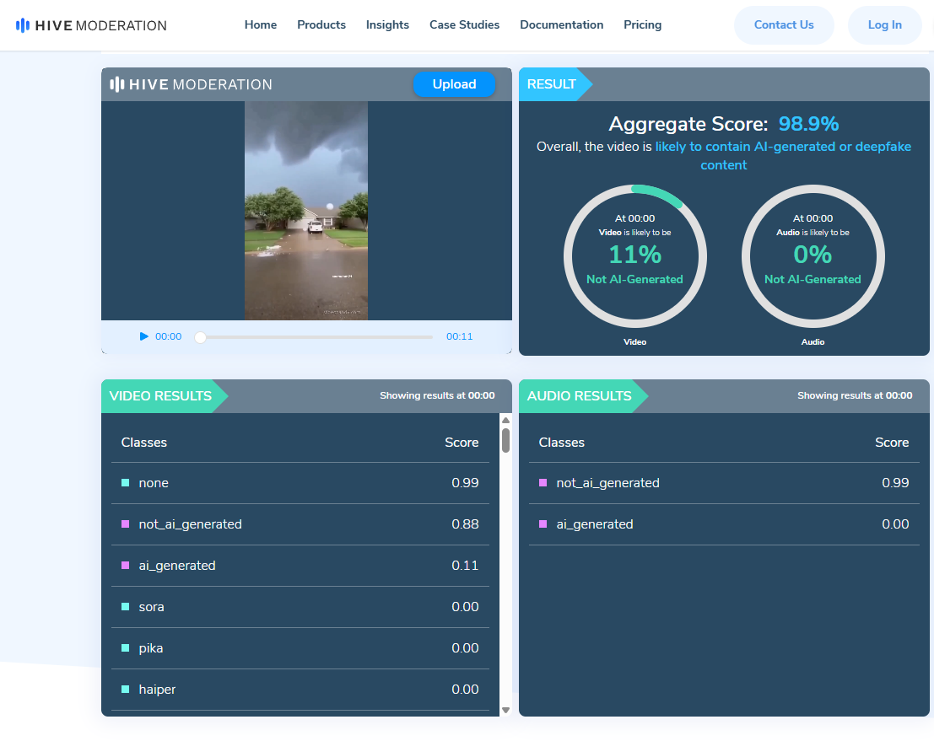Click the Hive logo in video panel header
Screen dimensions: 934x741
click(x=192, y=84)
